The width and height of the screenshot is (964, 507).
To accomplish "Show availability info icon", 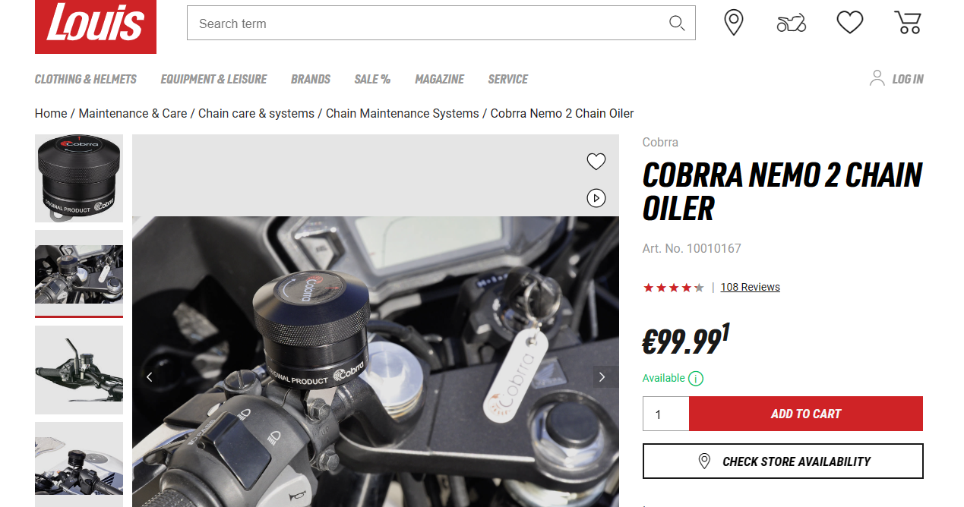I will 696,378.
